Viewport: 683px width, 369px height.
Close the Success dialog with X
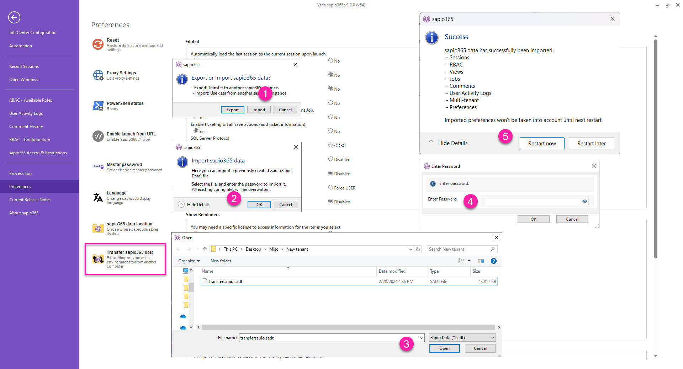tap(613, 19)
